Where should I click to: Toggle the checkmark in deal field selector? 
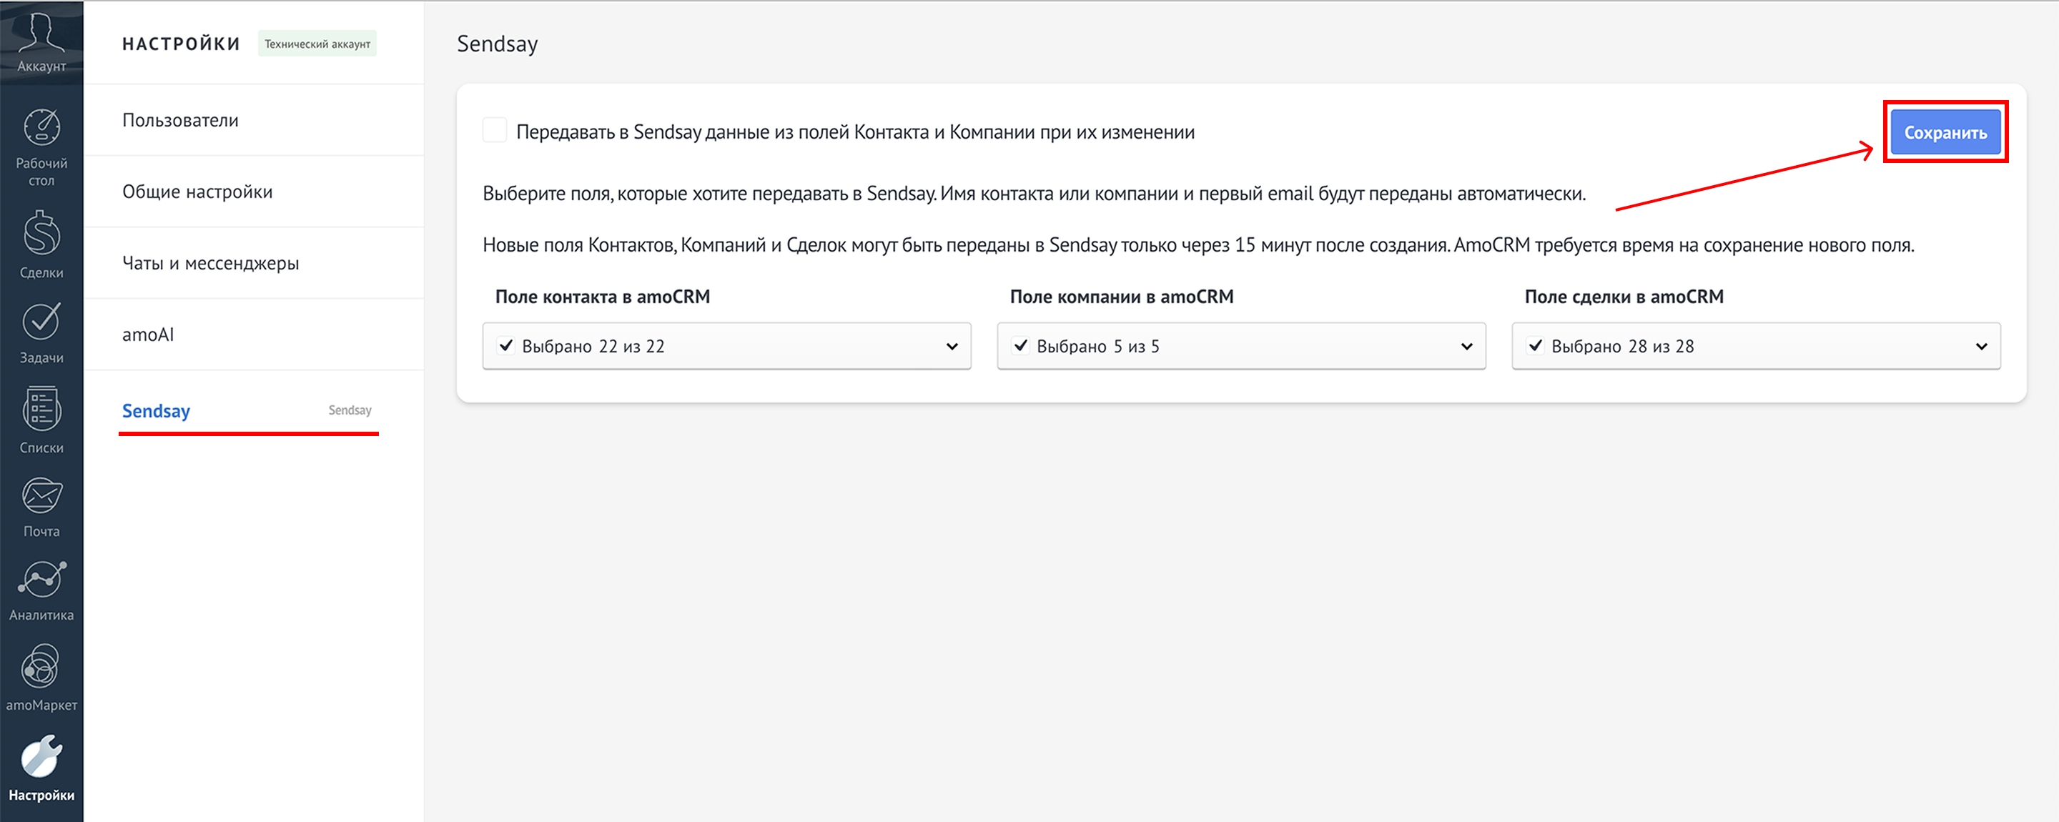[x=1536, y=346]
